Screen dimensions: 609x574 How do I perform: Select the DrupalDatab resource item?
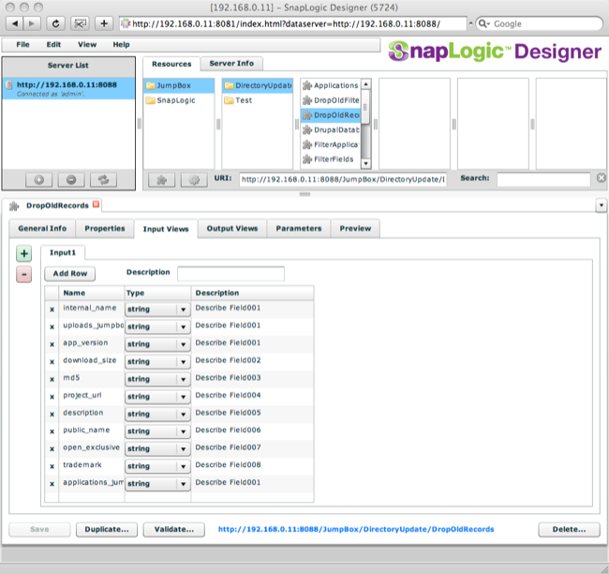coord(331,129)
